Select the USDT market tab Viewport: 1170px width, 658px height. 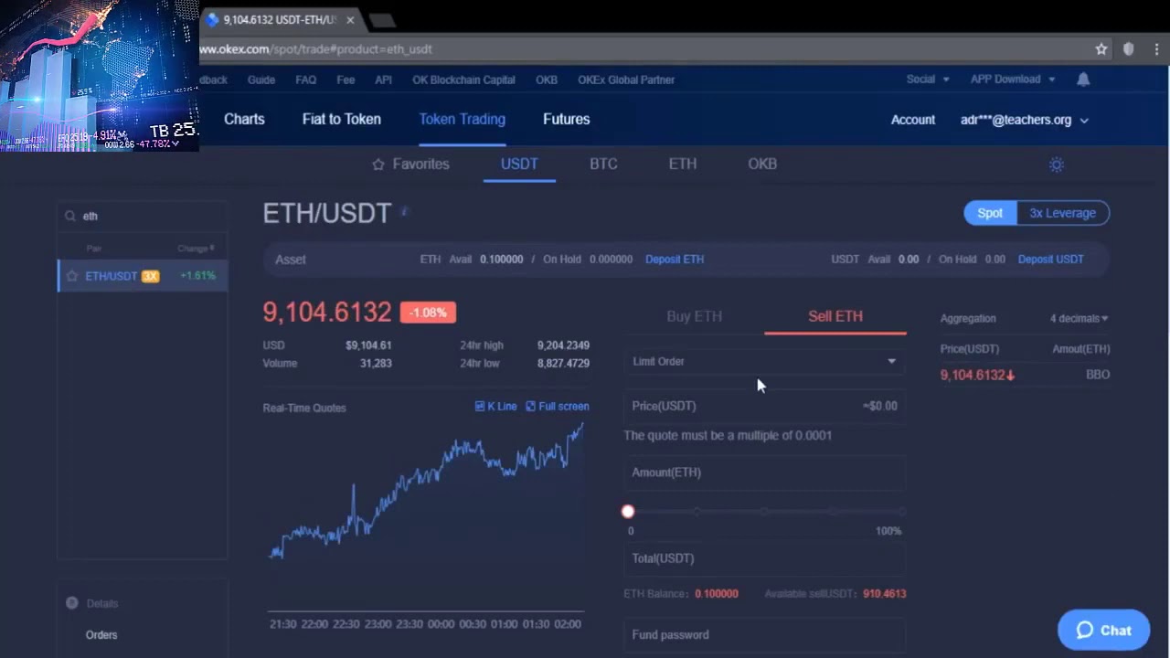[x=519, y=164]
